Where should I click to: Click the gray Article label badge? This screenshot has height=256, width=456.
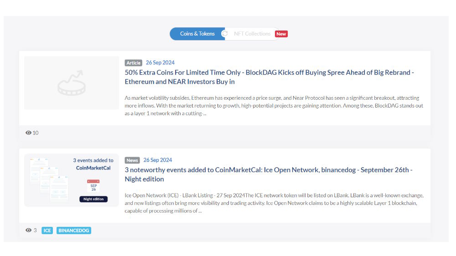134,63
